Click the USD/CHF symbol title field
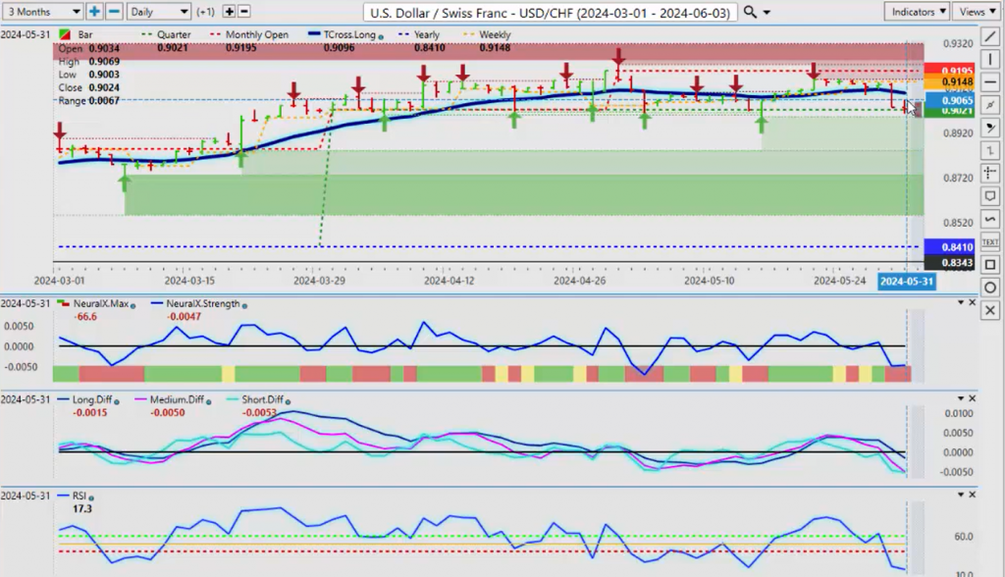1005x577 pixels. (550, 12)
